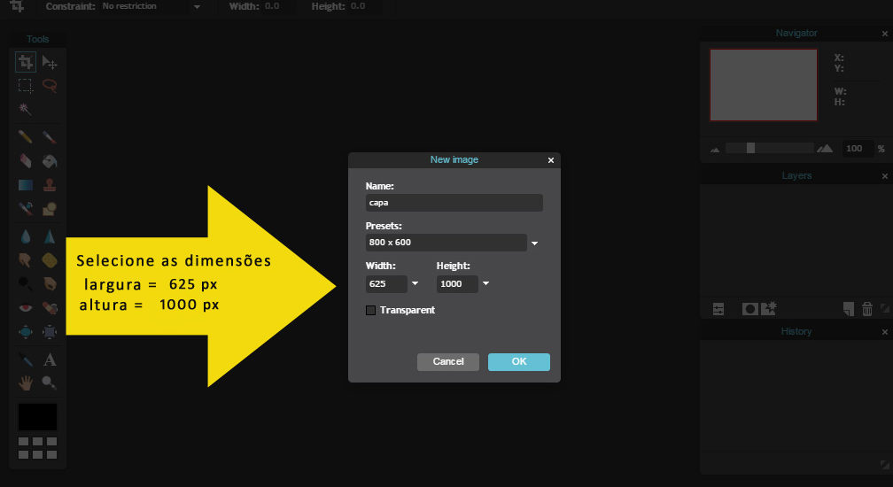The height and width of the screenshot is (487, 893).
Task: Expand the Width value dropdown
Action: coord(415,284)
